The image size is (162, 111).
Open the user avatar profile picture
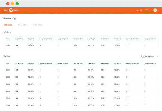coord(155,10)
